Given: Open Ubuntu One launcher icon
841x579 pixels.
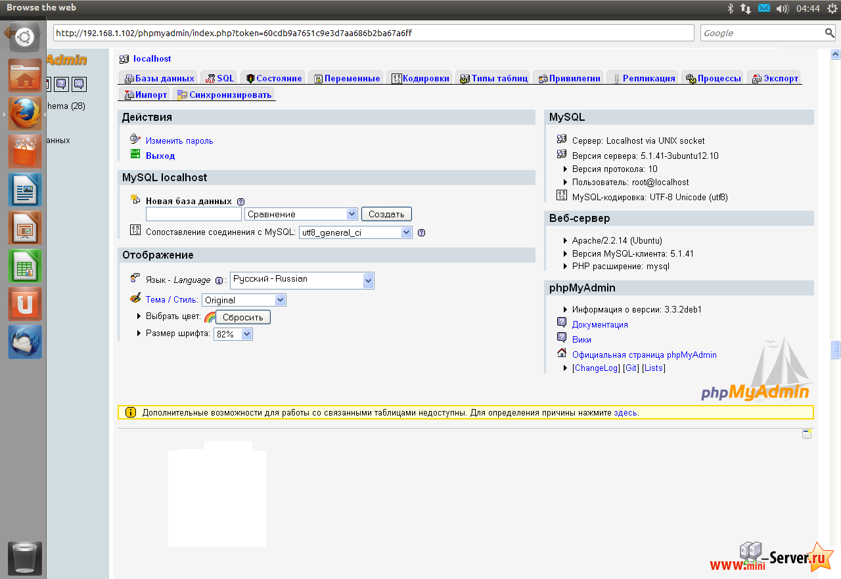Looking at the screenshot, I should (25, 304).
